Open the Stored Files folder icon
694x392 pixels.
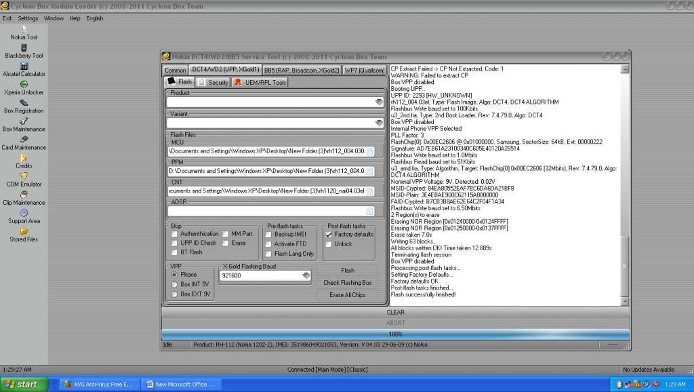coord(24,231)
